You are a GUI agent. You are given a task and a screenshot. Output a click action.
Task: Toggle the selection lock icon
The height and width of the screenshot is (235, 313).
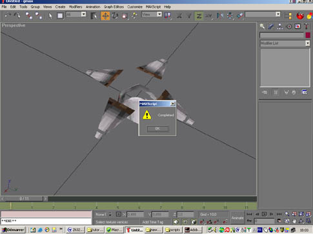[110, 214]
